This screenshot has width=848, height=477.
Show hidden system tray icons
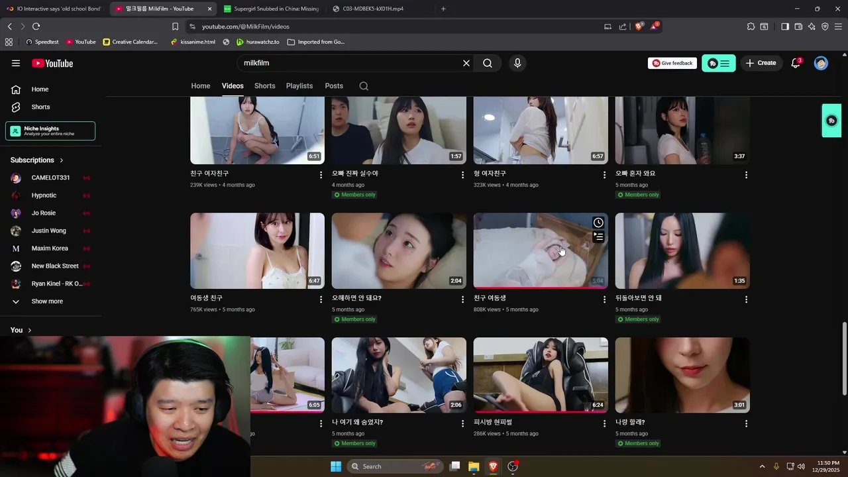tap(762, 466)
